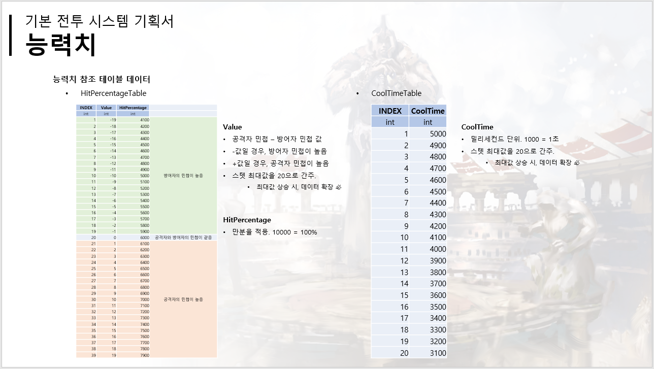Click the bold 'Value' description heading
Viewport: 654px width, 369px height.
(233, 127)
